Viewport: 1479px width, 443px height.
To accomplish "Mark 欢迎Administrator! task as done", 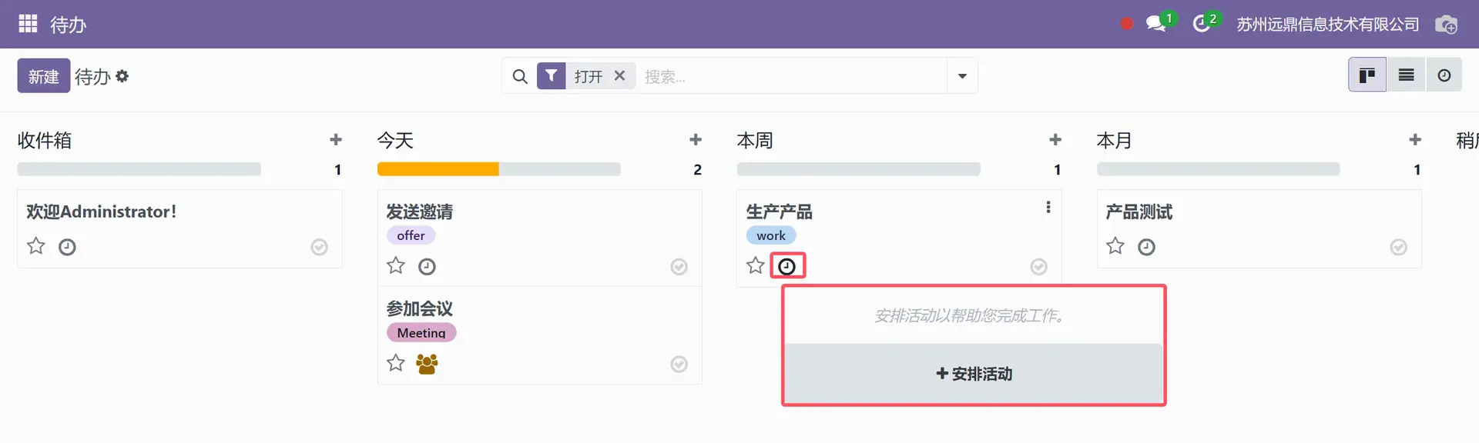I will pyautogui.click(x=319, y=247).
